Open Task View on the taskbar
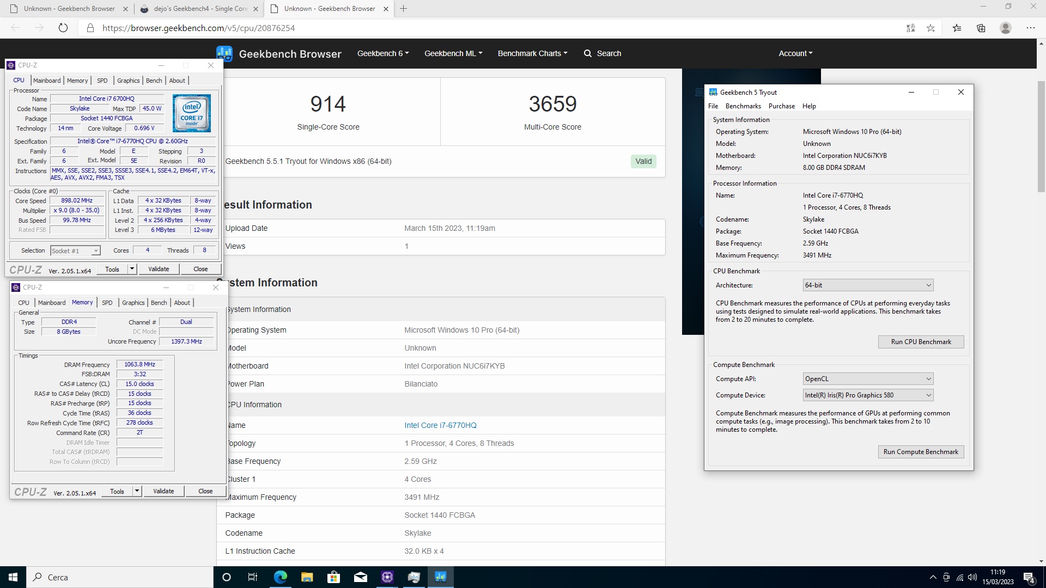Viewport: 1046px width, 588px height. tap(252, 577)
